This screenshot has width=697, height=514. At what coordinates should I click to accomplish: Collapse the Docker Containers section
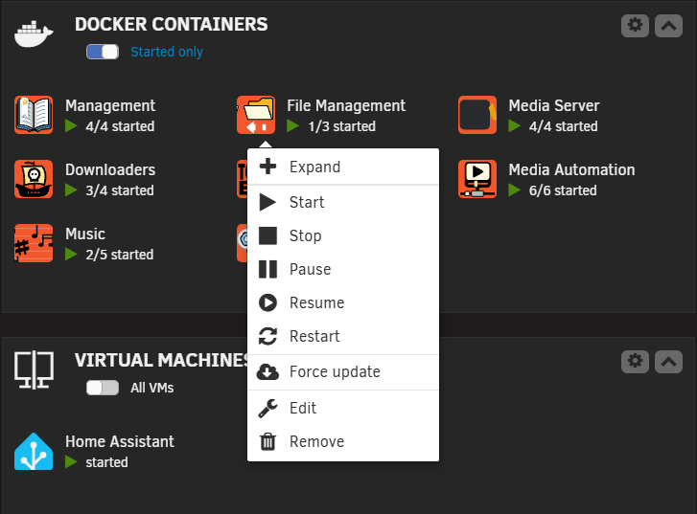[668, 26]
